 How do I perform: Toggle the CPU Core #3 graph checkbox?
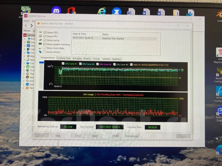click(x=97, y=64)
